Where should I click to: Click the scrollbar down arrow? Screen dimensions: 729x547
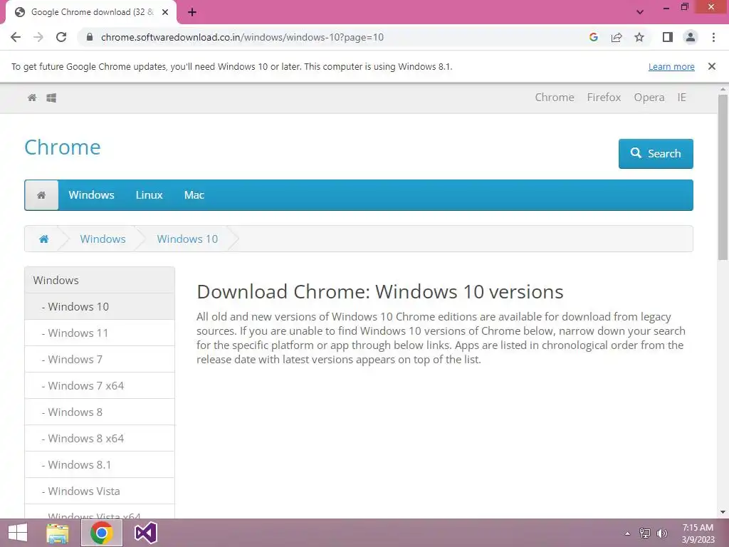723,512
